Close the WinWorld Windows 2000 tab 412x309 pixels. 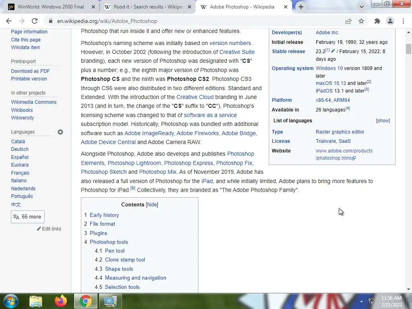pos(93,7)
